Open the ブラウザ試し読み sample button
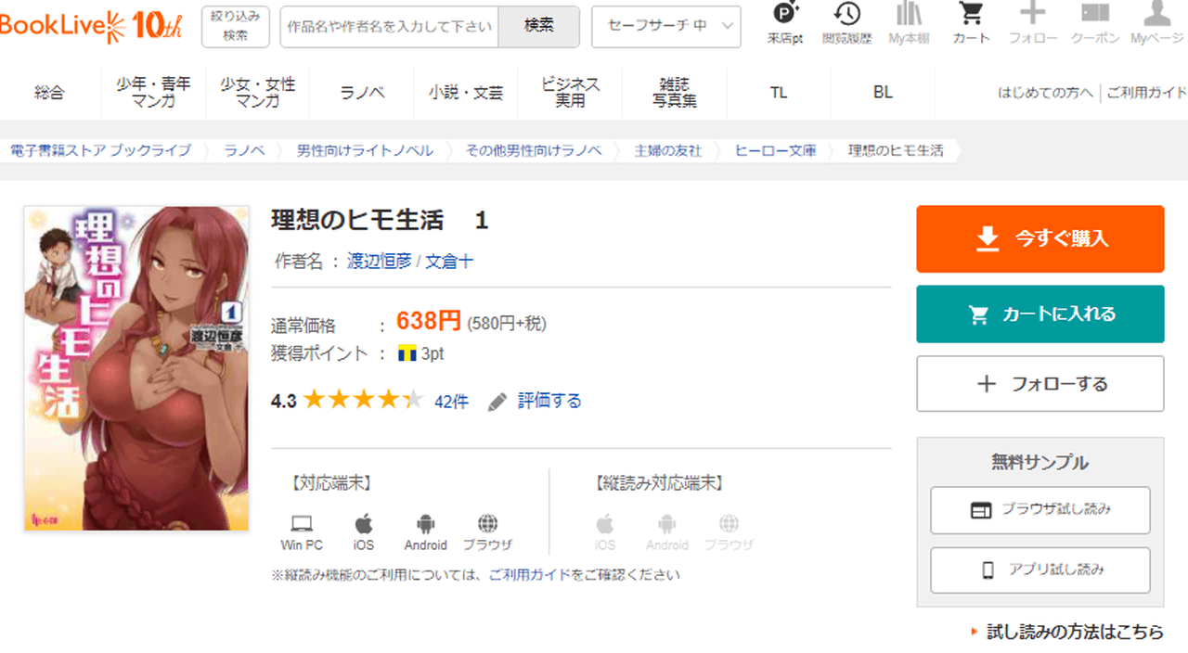This screenshot has width=1188, height=653. (x=1039, y=510)
